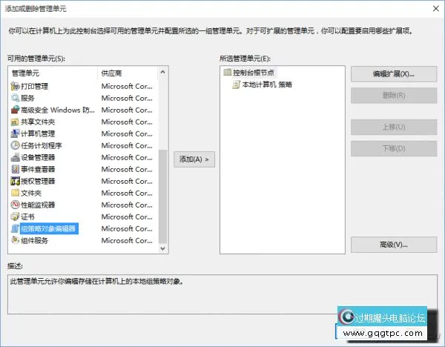Click the greyed 下移(D) button
The height and width of the screenshot is (347, 445).
(394, 148)
